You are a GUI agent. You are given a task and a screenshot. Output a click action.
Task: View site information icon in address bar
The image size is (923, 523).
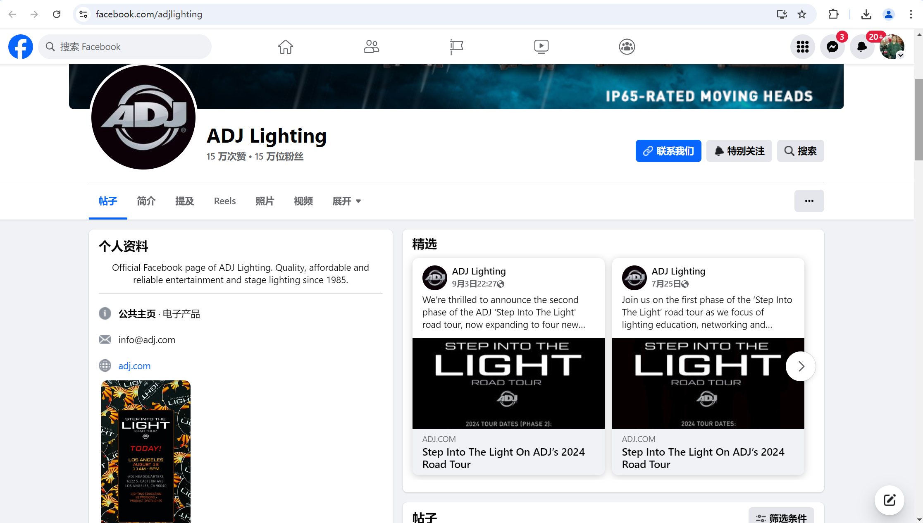[x=83, y=14]
